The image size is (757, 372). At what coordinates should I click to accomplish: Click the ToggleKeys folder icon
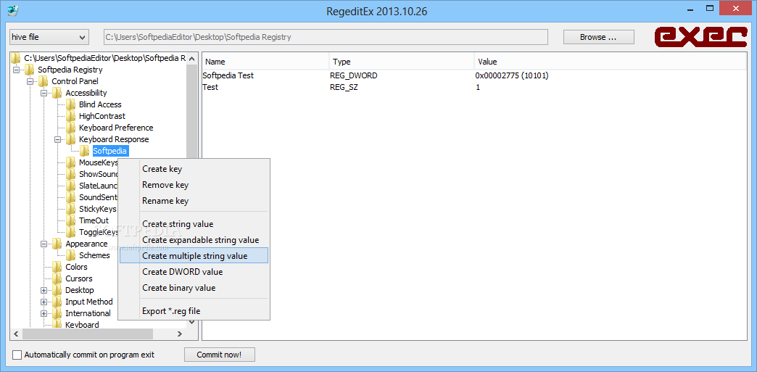point(71,232)
